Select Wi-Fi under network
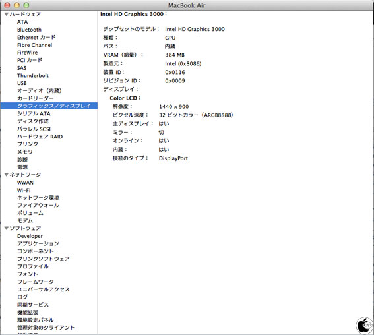Viewport: 374px width, 335px height. click(24, 191)
